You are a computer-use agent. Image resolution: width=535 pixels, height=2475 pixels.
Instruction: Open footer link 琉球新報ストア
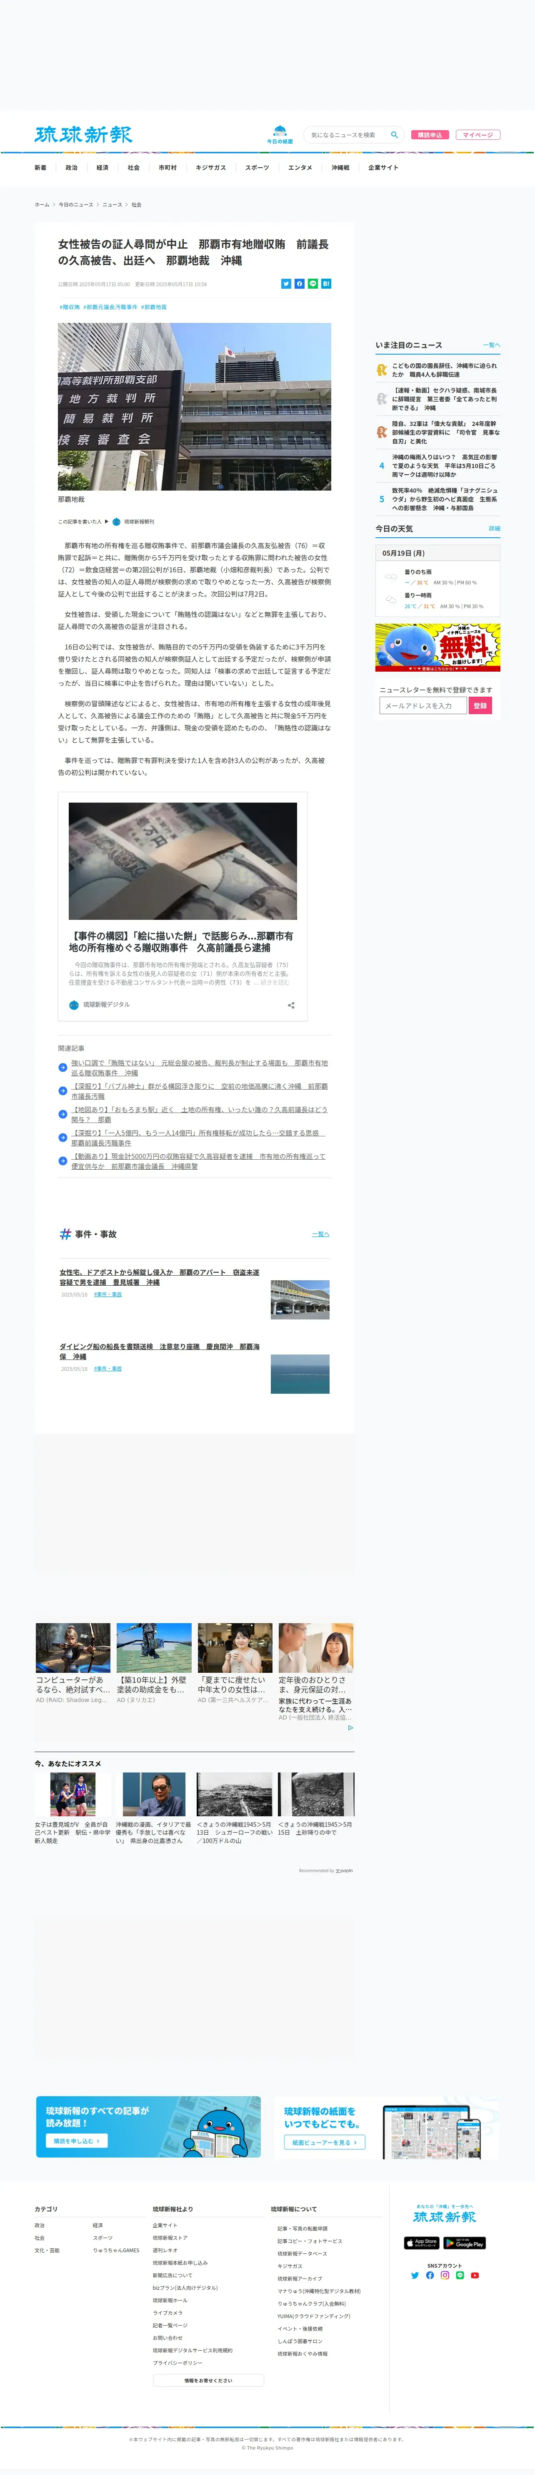pyautogui.click(x=170, y=2237)
